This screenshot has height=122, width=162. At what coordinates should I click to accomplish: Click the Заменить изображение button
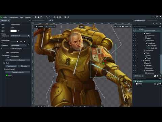18,60
